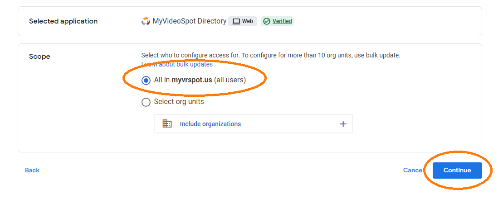Screen dimensions: 503x199
Task: Open the Verified status link
Action: (x=282, y=21)
